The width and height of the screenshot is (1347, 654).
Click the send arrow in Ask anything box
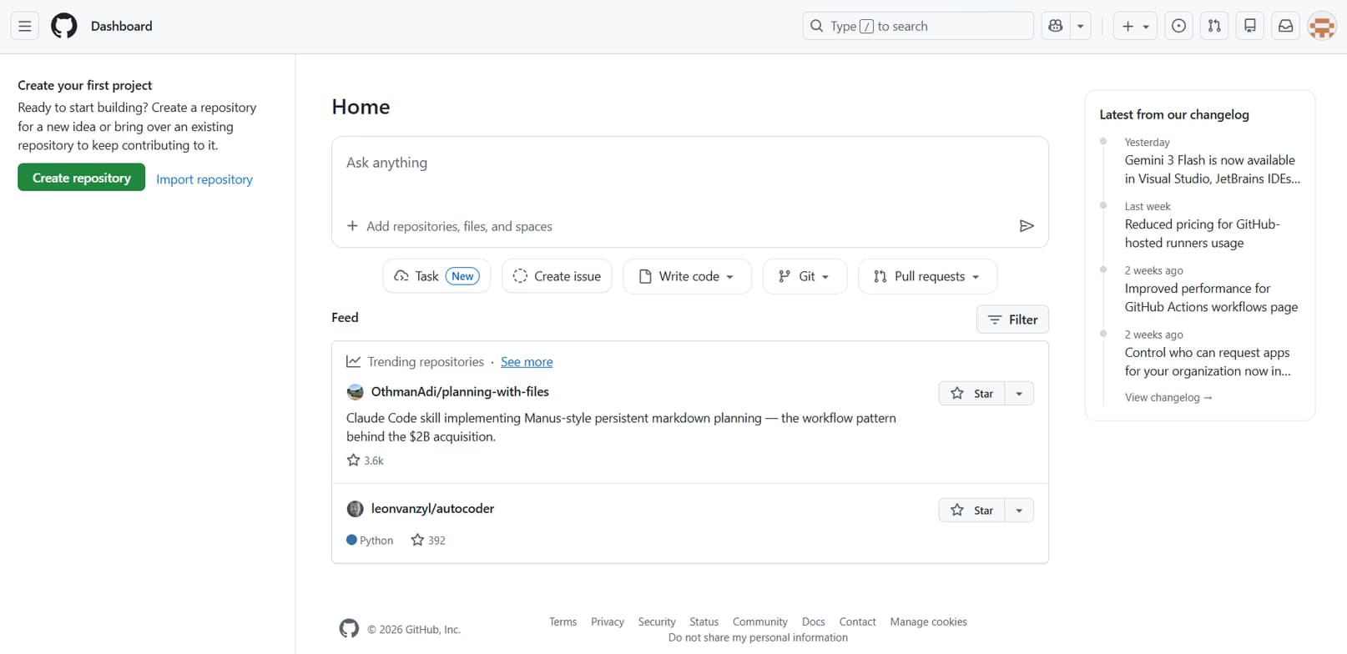pos(1027,226)
